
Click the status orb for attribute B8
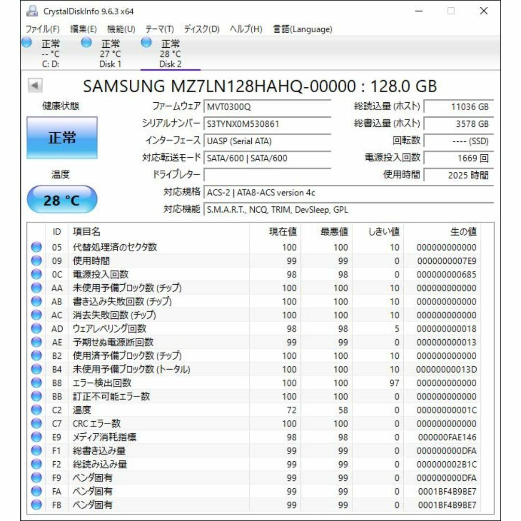click(36, 383)
